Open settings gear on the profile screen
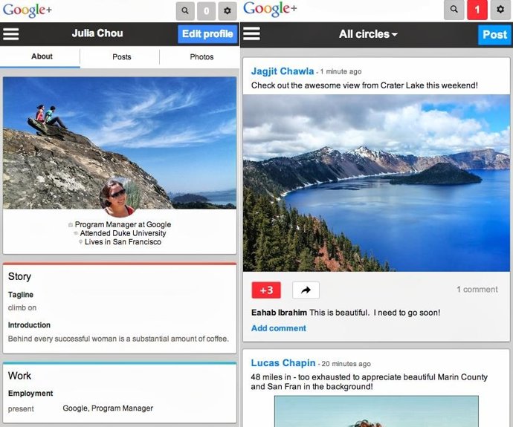Image resolution: width=513 pixels, height=427 pixels. [228, 11]
